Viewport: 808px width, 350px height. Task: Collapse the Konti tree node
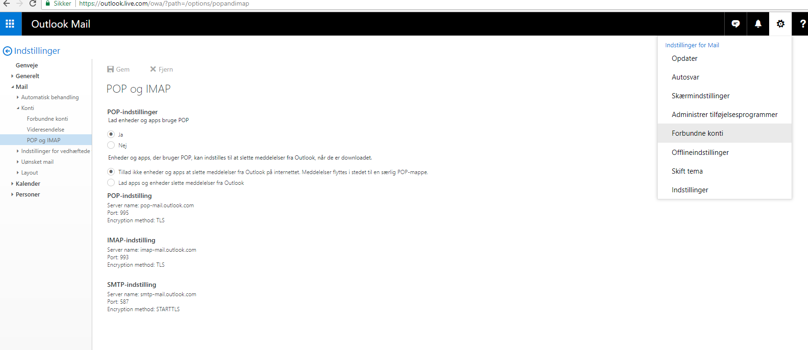click(x=18, y=108)
